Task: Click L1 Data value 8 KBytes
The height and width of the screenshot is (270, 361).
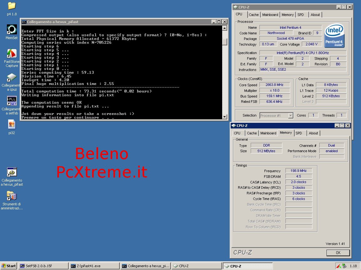Action: click(331, 85)
